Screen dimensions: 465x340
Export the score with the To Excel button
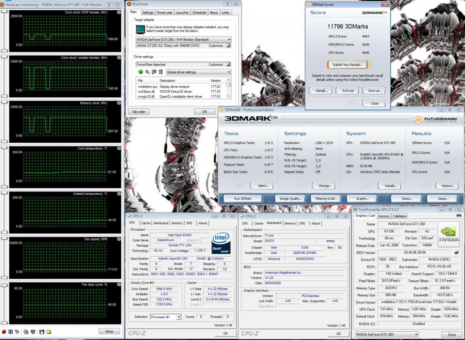pos(348,91)
